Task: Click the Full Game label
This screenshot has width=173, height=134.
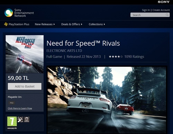Action: (x=54, y=57)
